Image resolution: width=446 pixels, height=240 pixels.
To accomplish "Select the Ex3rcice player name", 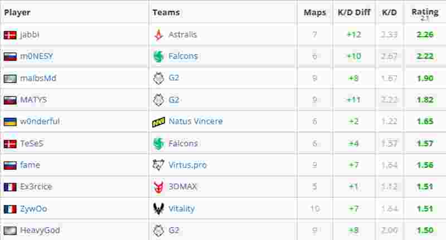I will [x=36, y=187].
